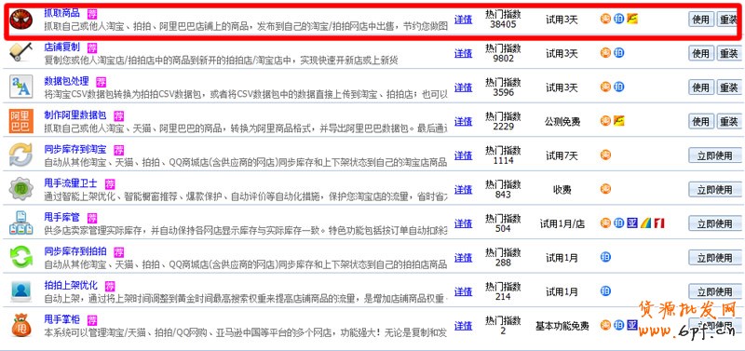Viewport: 745px width, 351px height.
Task: Click 使用 button for 店铺复制
Action: [x=701, y=54]
